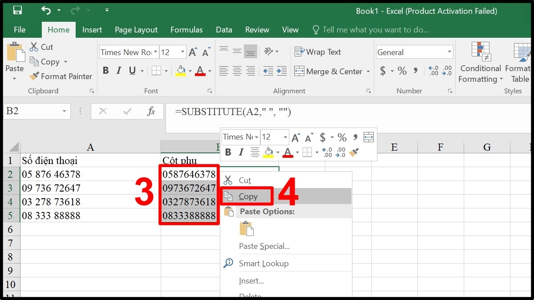Screen dimensions: 534x300
Task: Toggle Italic in the ribbon Font group
Action: coord(119,71)
